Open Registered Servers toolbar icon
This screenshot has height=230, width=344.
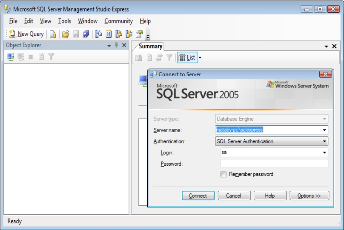[98, 34]
